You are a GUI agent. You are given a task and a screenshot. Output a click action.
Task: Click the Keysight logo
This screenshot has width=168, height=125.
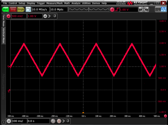click(137, 3)
